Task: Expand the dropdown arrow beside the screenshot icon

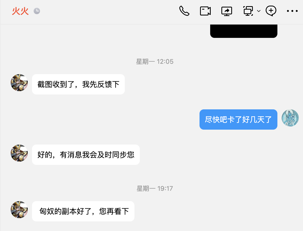Action: click(x=258, y=11)
